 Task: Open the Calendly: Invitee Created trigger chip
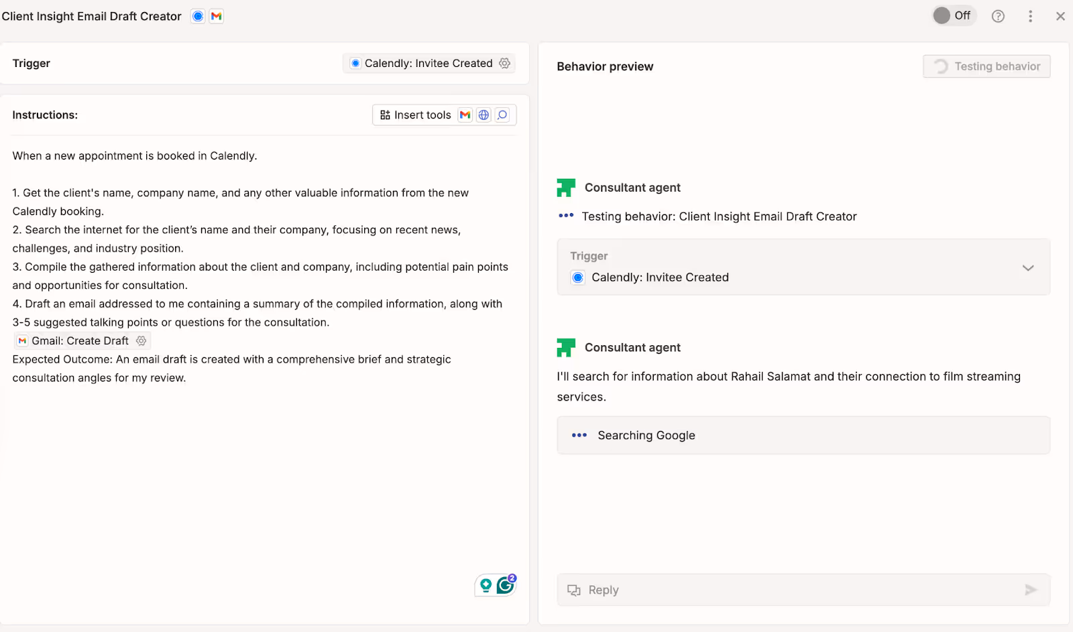click(x=429, y=63)
